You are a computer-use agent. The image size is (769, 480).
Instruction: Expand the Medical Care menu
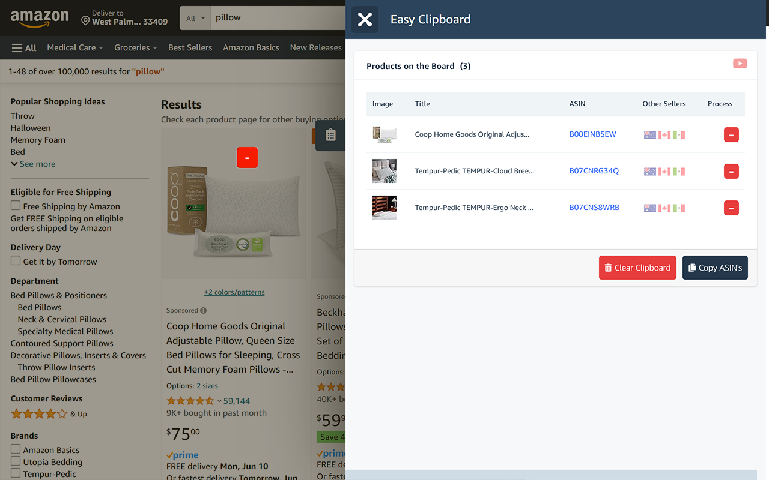coord(75,48)
